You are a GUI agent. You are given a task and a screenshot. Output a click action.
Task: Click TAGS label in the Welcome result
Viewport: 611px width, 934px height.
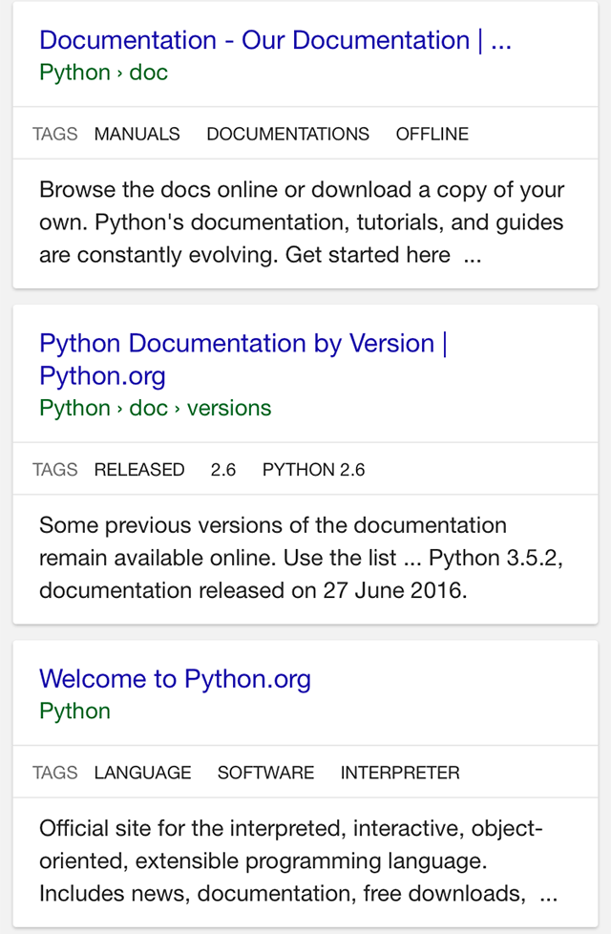pos(54,773)
